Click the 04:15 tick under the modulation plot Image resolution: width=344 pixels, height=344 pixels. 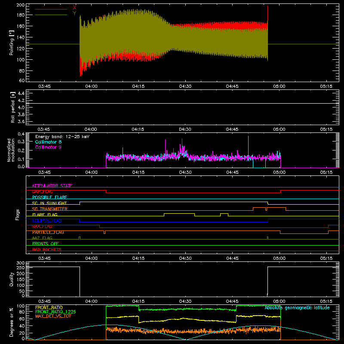click(x=138, y=172)
